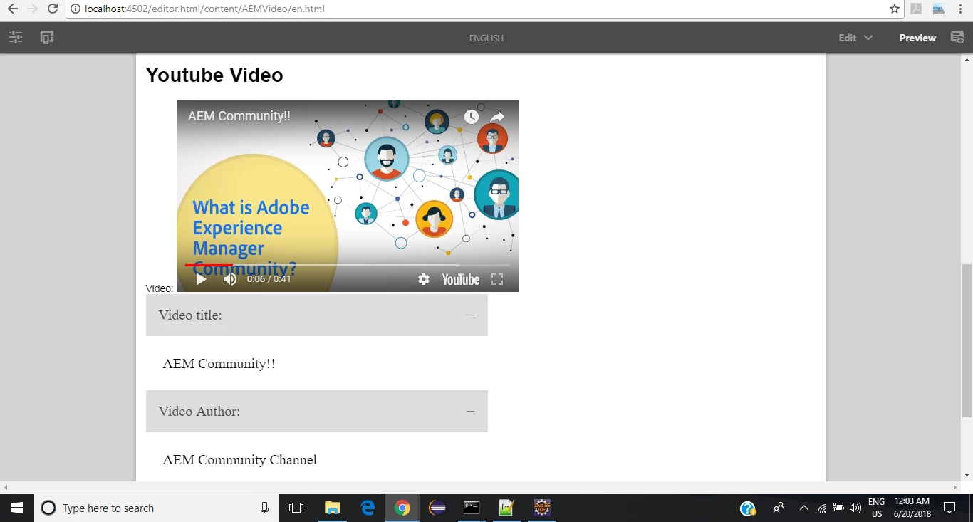Open Eclipse from the taskbar
The width and height of the screenshot is (973, 522).
437,508
